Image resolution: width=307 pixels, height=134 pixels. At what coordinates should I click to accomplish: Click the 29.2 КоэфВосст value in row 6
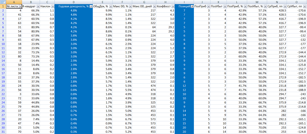click(166, 27)
